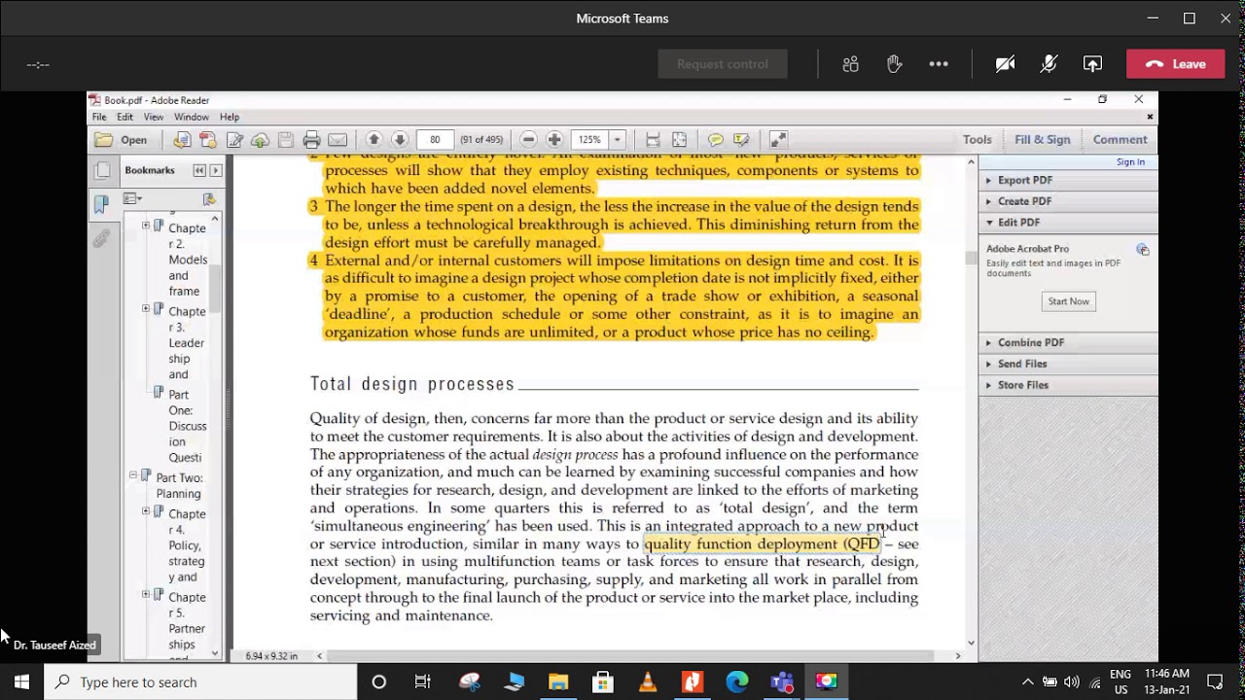Open the View menu
Screen dimensions: 1245x700
pyautogui.click(x=154, y=117)
